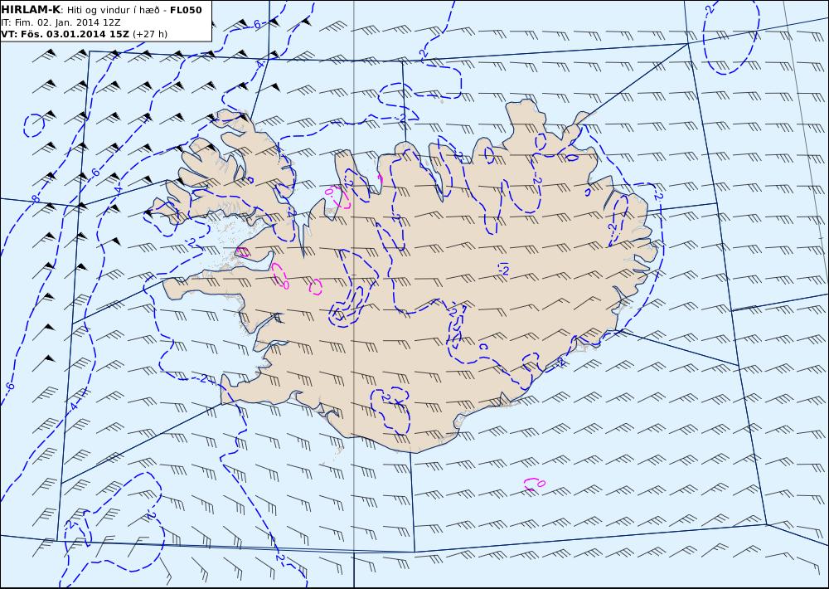The height and width of the screenshot is (589, 829).
Task: Click the HIRLAM-K model name in title box
Action: pos(31,9)
